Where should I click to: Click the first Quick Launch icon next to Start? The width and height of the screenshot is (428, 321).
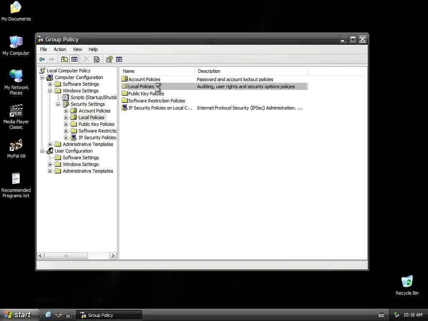(x=48, y=315)
